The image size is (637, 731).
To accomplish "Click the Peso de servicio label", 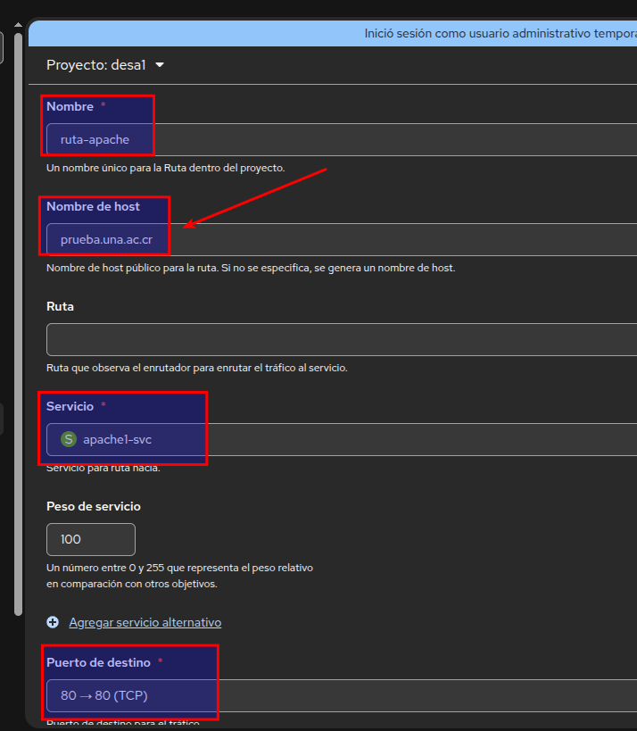I will pyautogui.click(x=93, y=506).
